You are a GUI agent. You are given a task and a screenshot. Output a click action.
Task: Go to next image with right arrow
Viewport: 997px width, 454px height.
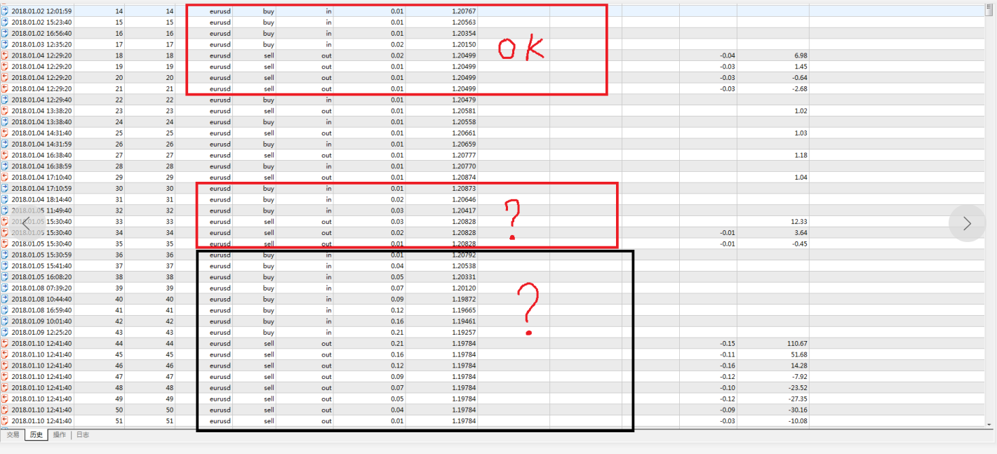coord(967,223)
